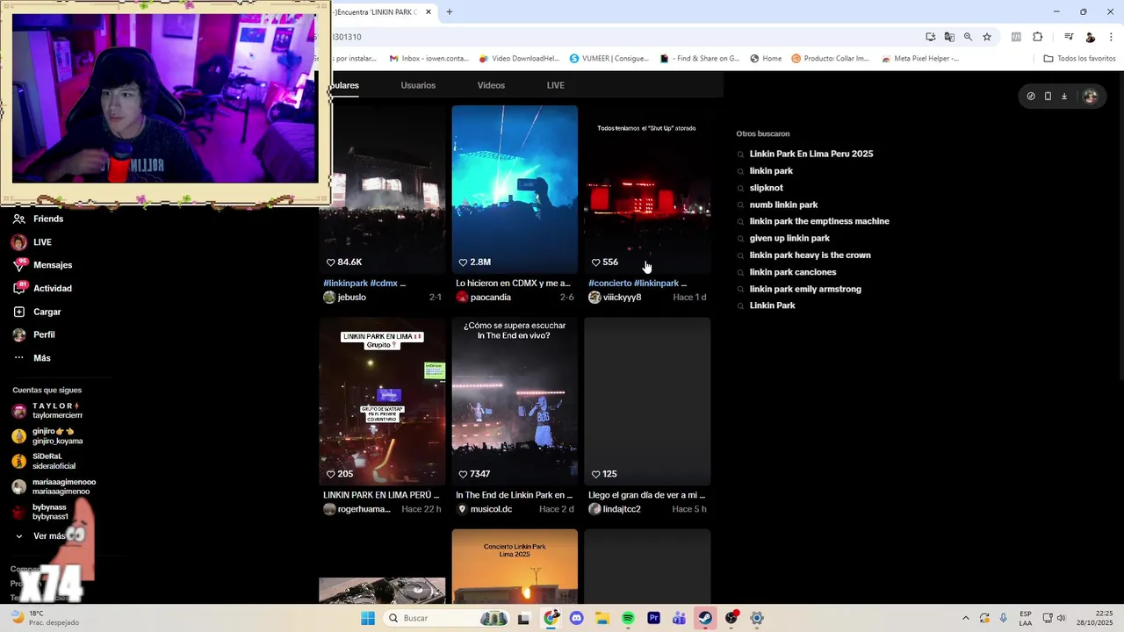This screenshot has width=1124, height=632.
Task: Expand the Más options in the sidebar
Action: coord(32,358)
